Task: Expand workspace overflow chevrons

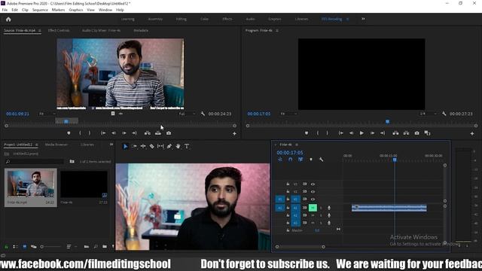Action: tap(363, 19)
